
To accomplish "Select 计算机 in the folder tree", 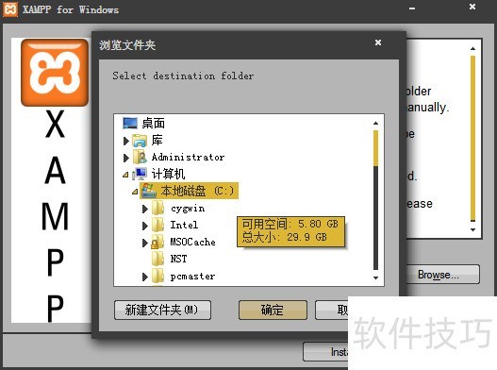I will point(168,174).
